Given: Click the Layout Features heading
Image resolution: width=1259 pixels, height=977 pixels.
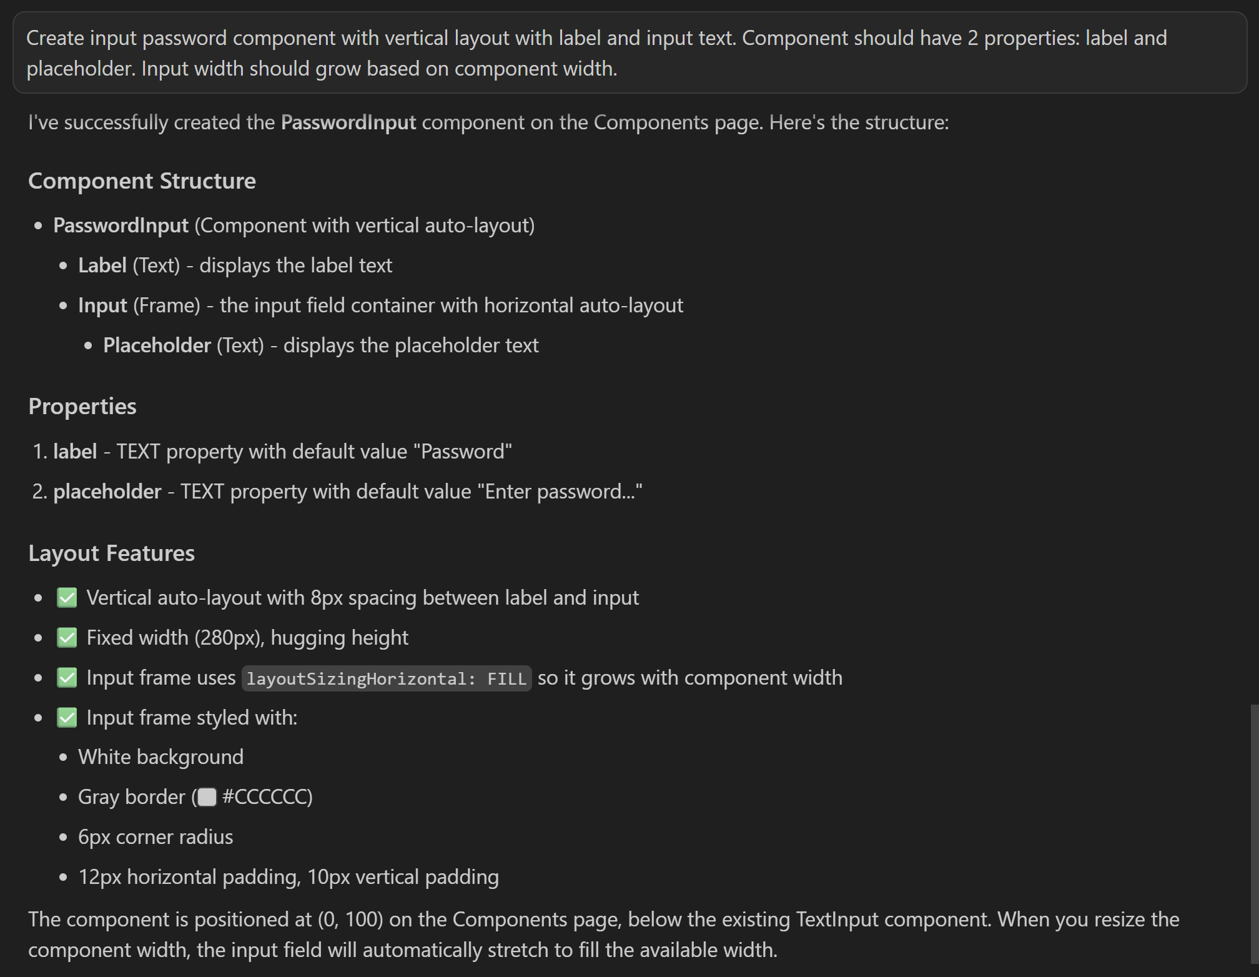Looking at the screenshot, I should 112,553.
